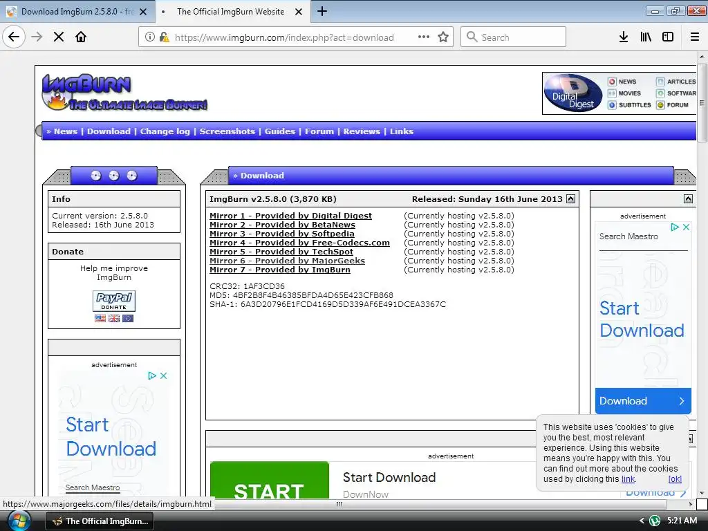The width and height of the screenshot is (708, 531).
Task: Click the ImgBurn flame logo
Action: coord(124,93)
